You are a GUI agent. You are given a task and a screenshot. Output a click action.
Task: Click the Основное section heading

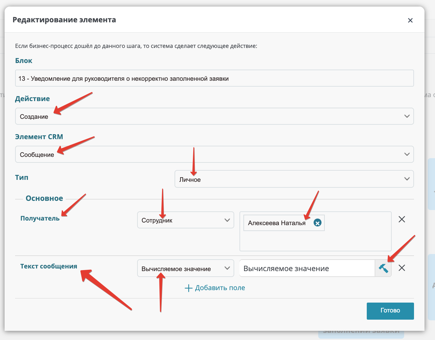pos(44,198)
